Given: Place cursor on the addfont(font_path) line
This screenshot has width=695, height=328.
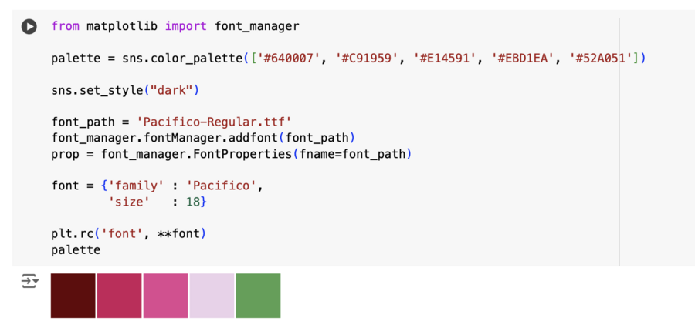Looking at the screenshot, I should (203, 138).
